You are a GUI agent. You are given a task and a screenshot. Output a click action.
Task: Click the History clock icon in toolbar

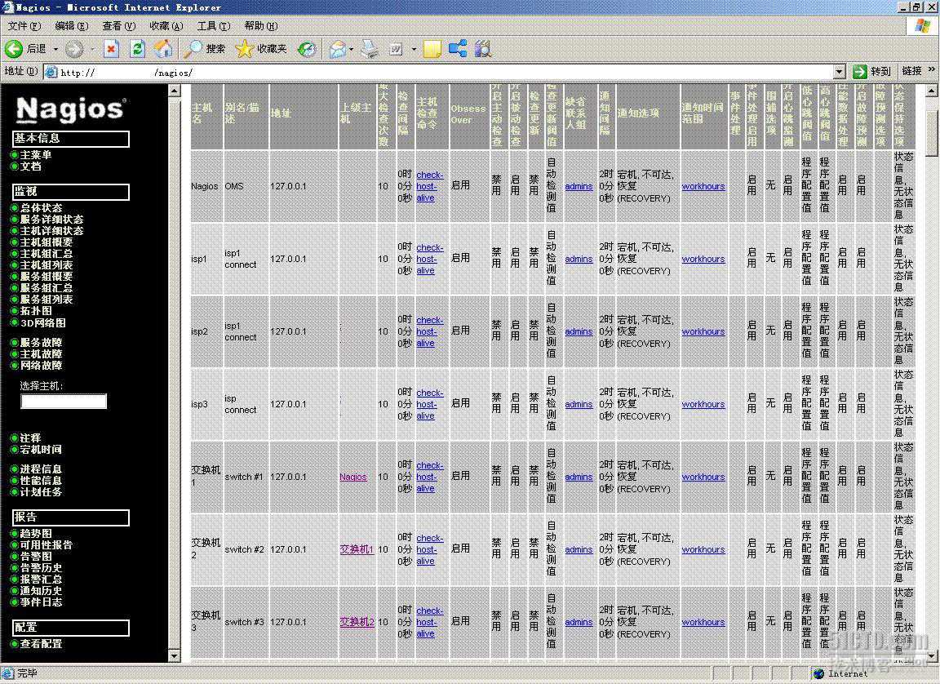[307, 50]
